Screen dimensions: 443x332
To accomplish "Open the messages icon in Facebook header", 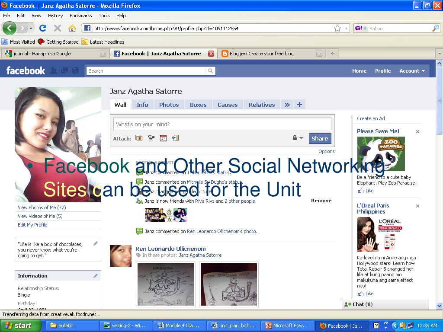I will (x=64, y=70).
